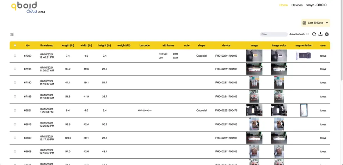Select the checkbox for row 67309
Screen dimensions: 343x165
point(15,56)
